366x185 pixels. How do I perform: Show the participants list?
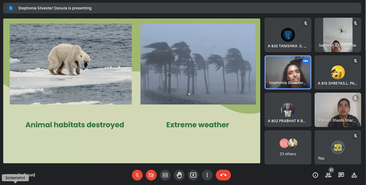pos(328,175)
